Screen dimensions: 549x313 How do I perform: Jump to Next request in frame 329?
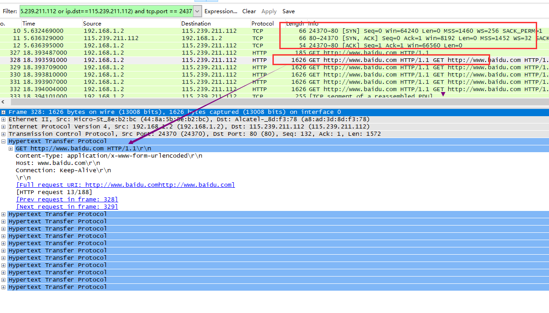tap(67, 207)
